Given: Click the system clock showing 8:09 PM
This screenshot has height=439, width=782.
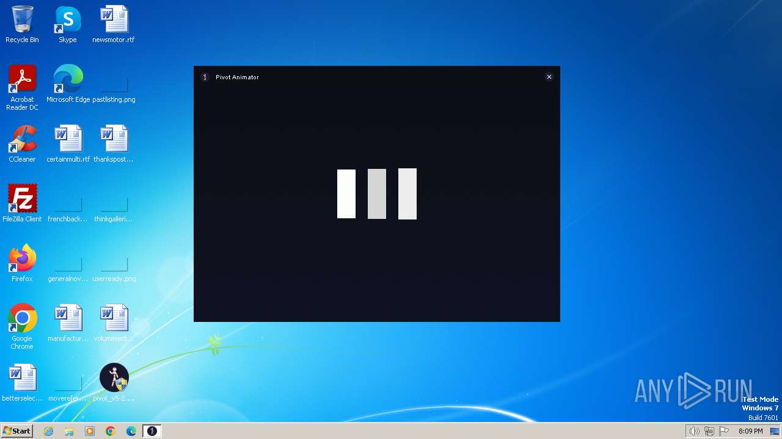Looking at the screenshot, I should [750, 431].
